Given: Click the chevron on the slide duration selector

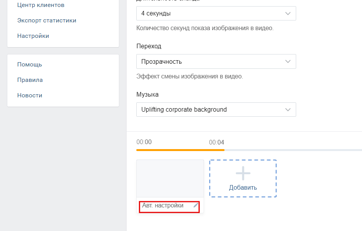Looking at the screenshot, I should (288, 13).
